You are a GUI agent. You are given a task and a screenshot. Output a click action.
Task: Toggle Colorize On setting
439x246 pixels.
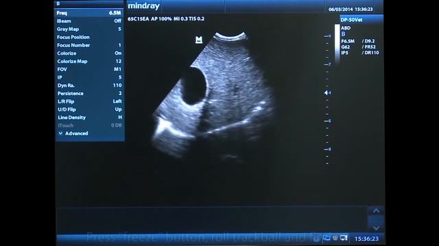(x=89, y=53)
